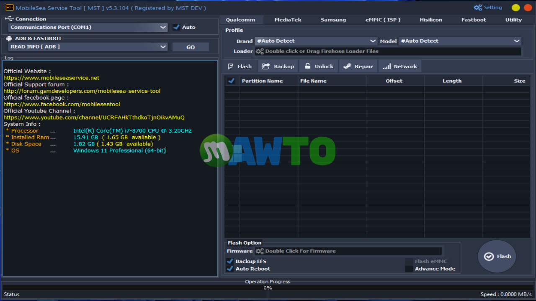Image resolution: width=536 pixels, height=301 pixels.
Task: Click the MST app logo icon
Action: point(9,8)
